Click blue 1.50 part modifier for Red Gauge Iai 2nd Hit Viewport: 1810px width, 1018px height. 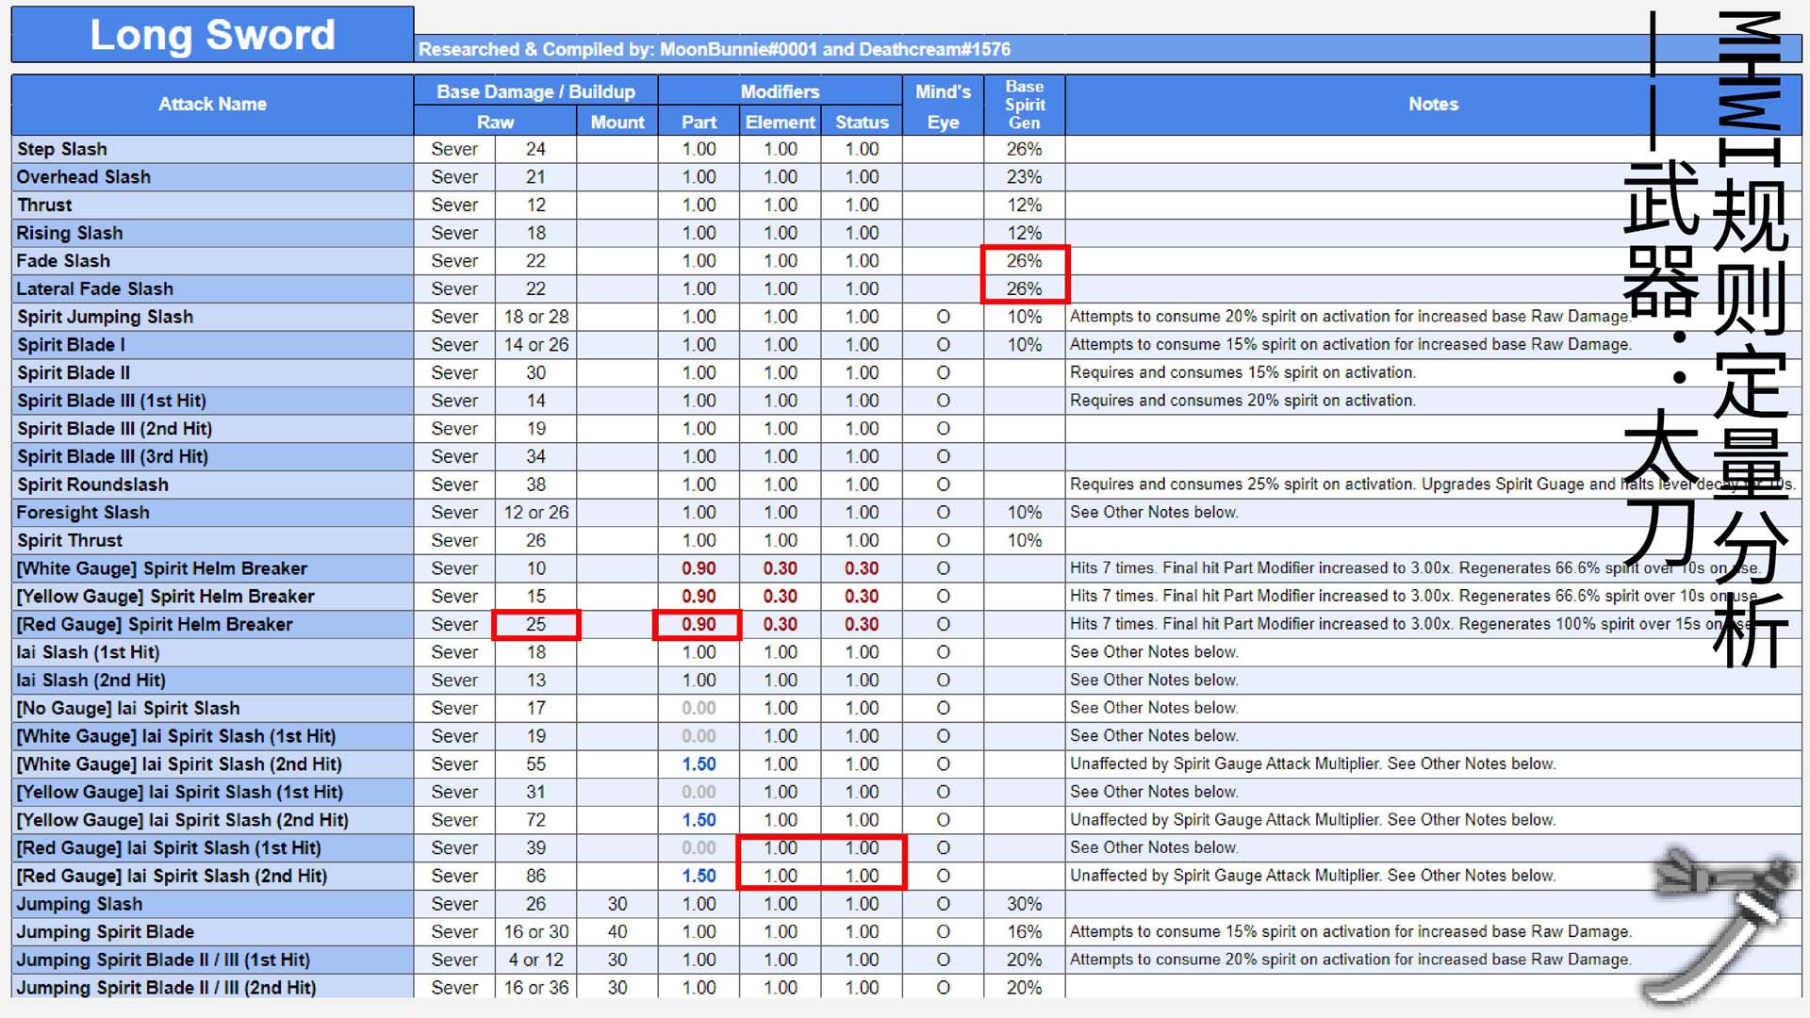(699, 877)
